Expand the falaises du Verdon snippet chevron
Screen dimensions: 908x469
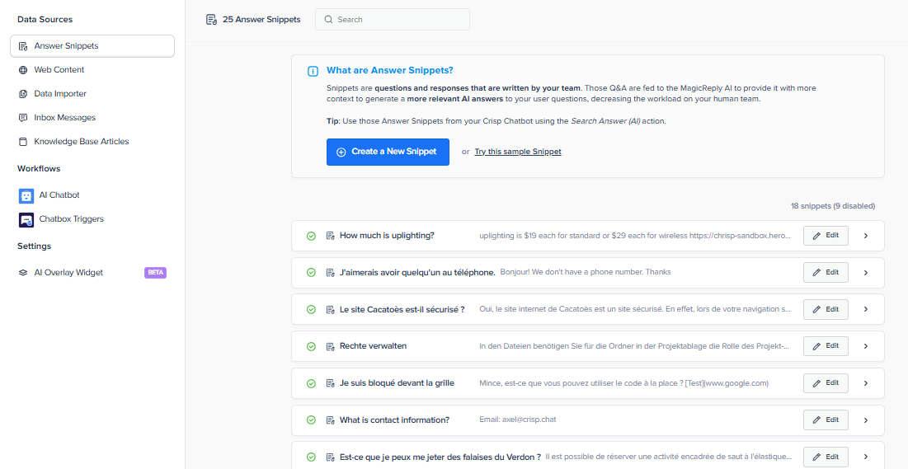point(866,457)
